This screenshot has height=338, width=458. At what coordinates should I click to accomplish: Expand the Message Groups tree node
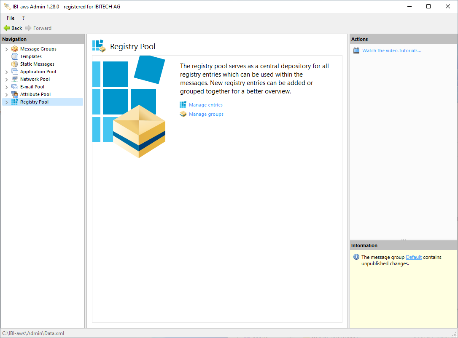tap(6, 49)
